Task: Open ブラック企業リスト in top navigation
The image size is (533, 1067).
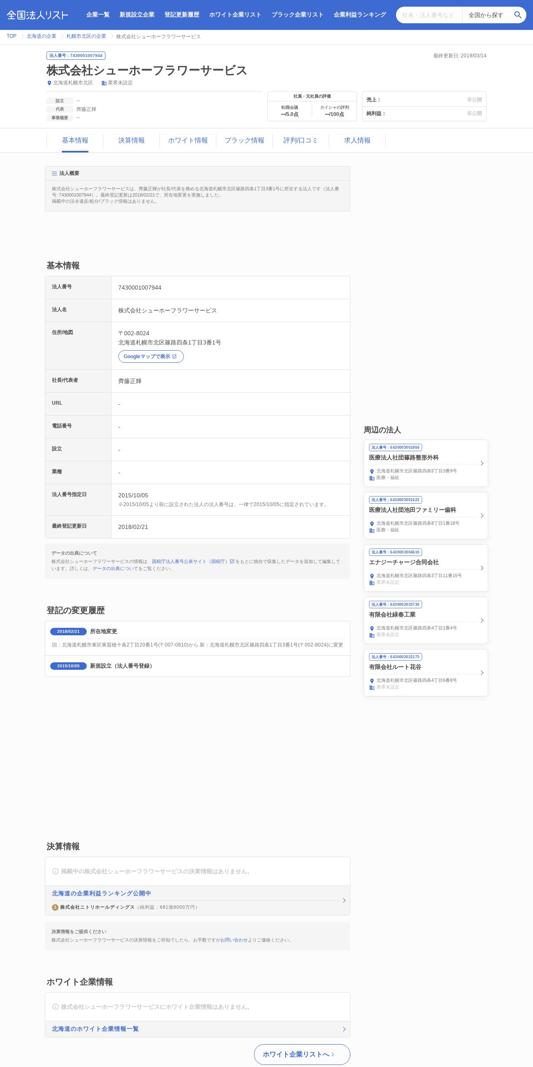Action: point(298,15)
